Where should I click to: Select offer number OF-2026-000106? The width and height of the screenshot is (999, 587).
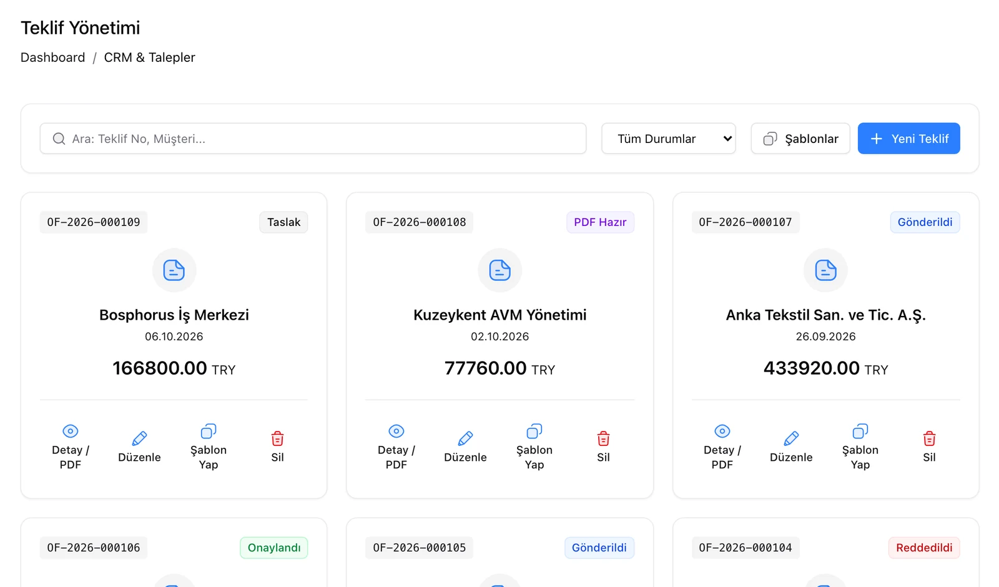click(x=94, y=548)
